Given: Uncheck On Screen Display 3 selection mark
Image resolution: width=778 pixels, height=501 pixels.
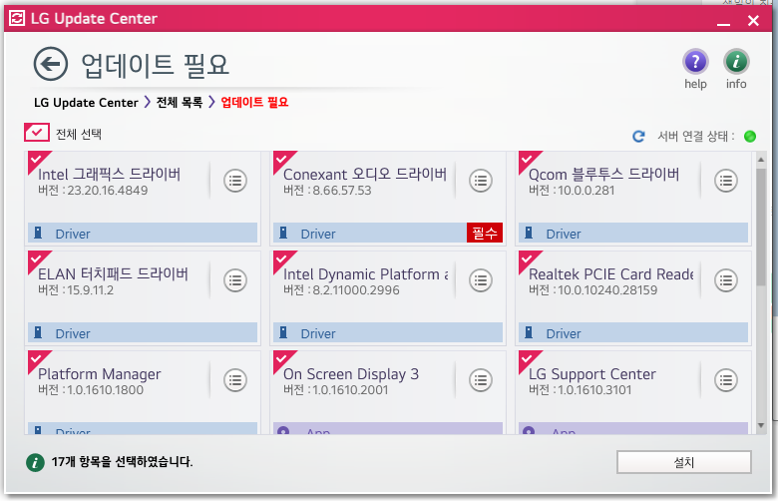Looking at the screenshot, I should click(x=282, y=359).
